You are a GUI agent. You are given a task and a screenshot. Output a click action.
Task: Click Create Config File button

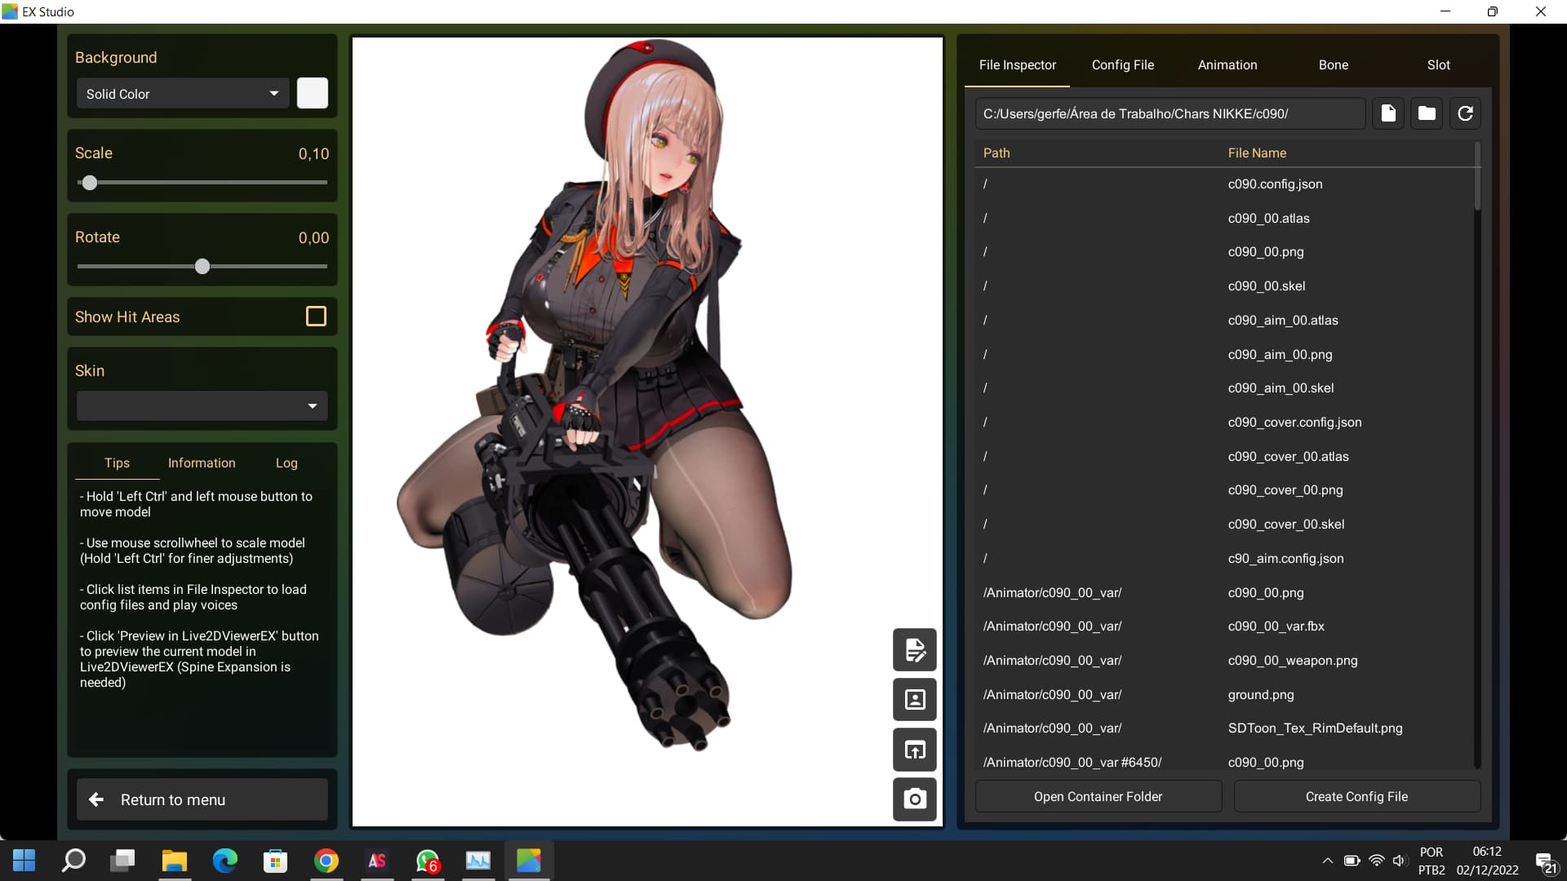click(x=1356, y=796)
